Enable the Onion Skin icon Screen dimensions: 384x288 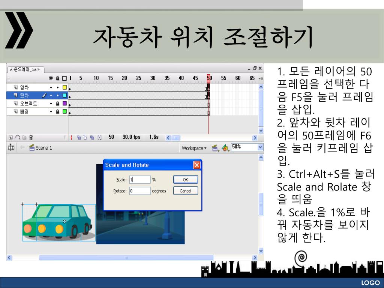coord(79,138)
